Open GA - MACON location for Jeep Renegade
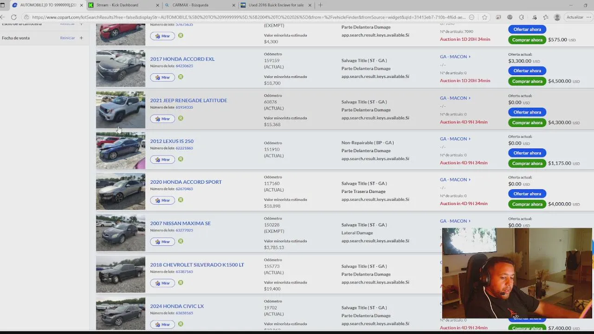The image size is (594, 334). pos(455,98)
